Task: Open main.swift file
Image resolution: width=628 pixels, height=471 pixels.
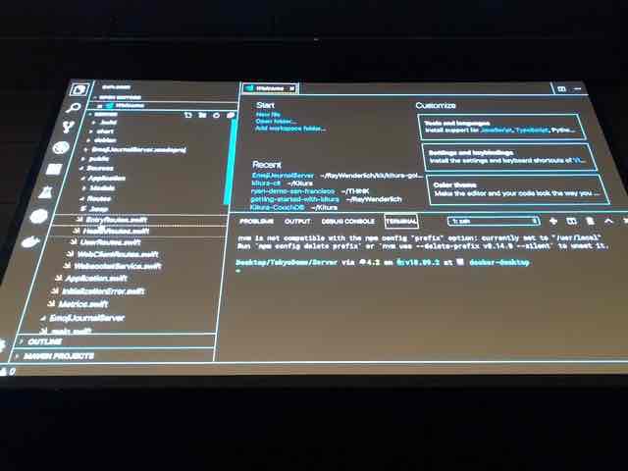Action: (x=72, y=332)
